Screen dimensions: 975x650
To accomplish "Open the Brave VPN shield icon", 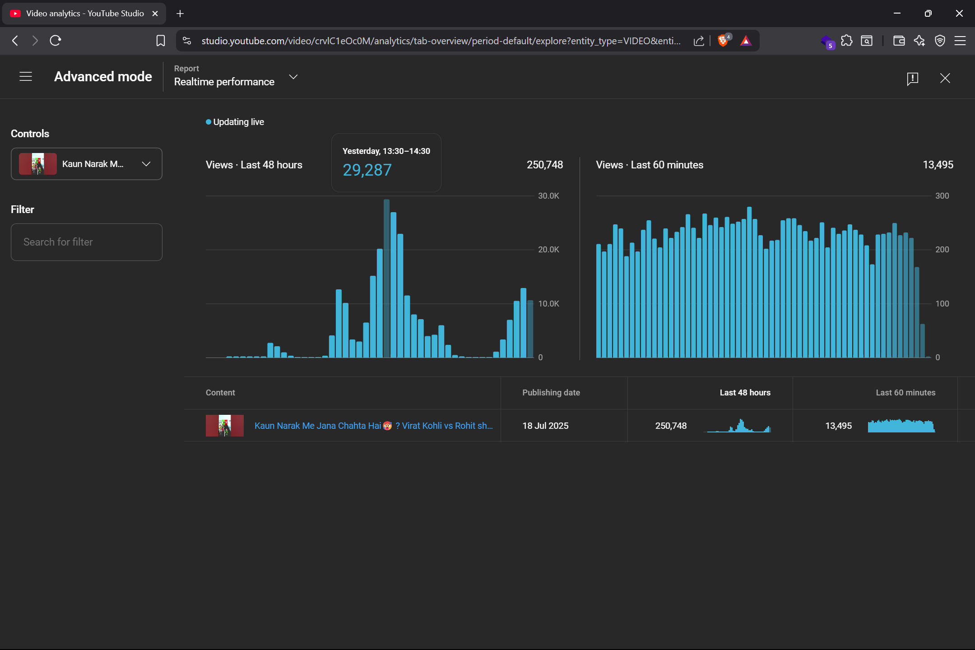I will [940, 41].
